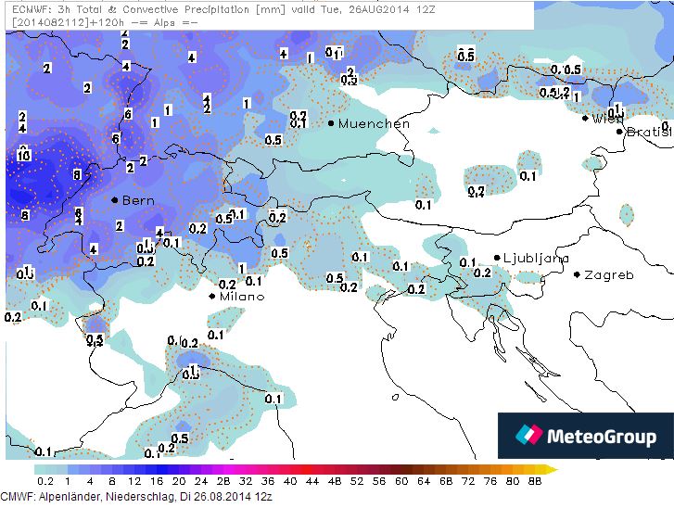Viewport: 674px width, 508px height.
Task: Click the 72 label on the color scale
Action: [468, 481]
